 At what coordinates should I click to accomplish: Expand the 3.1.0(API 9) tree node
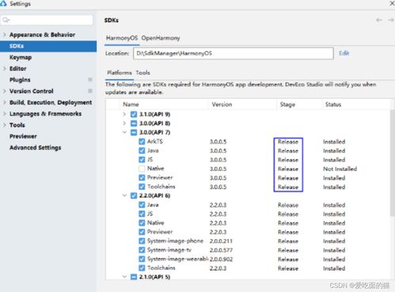[124, 114]
